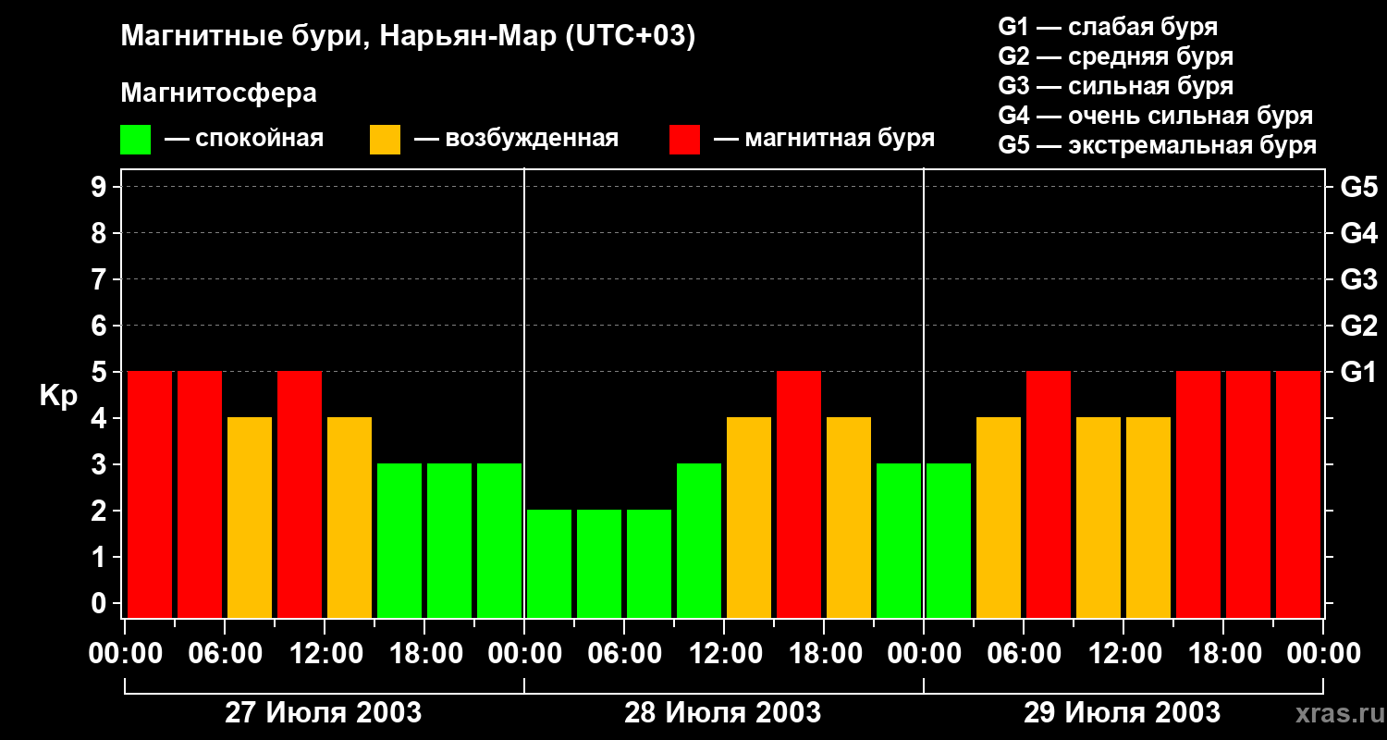Select the yellow bar for 28 Июля 12:00–15:00

click(749, 517)
